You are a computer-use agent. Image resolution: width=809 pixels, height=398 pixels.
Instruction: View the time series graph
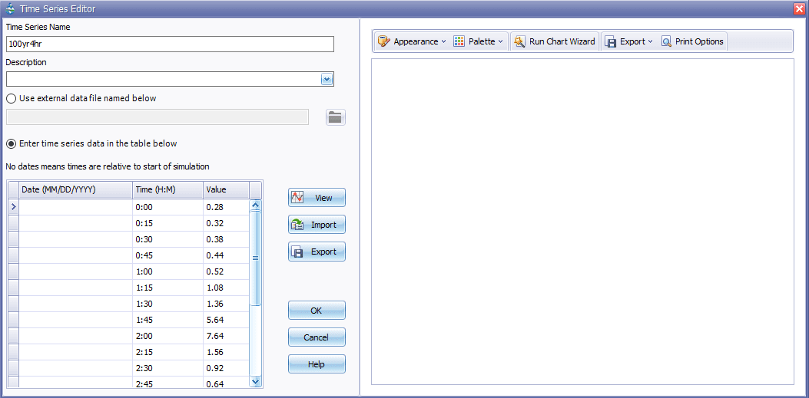317,198
